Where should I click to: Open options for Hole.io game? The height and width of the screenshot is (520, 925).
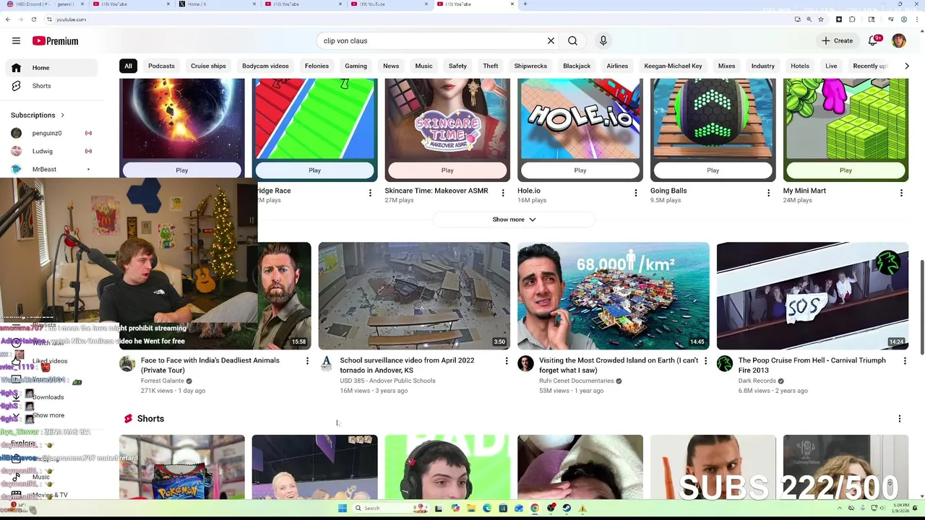click(x=636, y=193)
